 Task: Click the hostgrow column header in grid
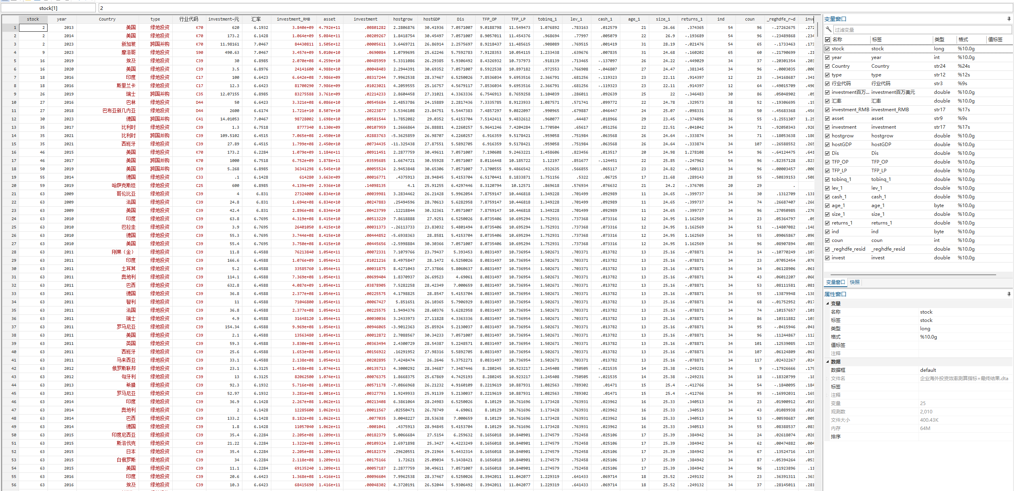(x=402, y=19)
